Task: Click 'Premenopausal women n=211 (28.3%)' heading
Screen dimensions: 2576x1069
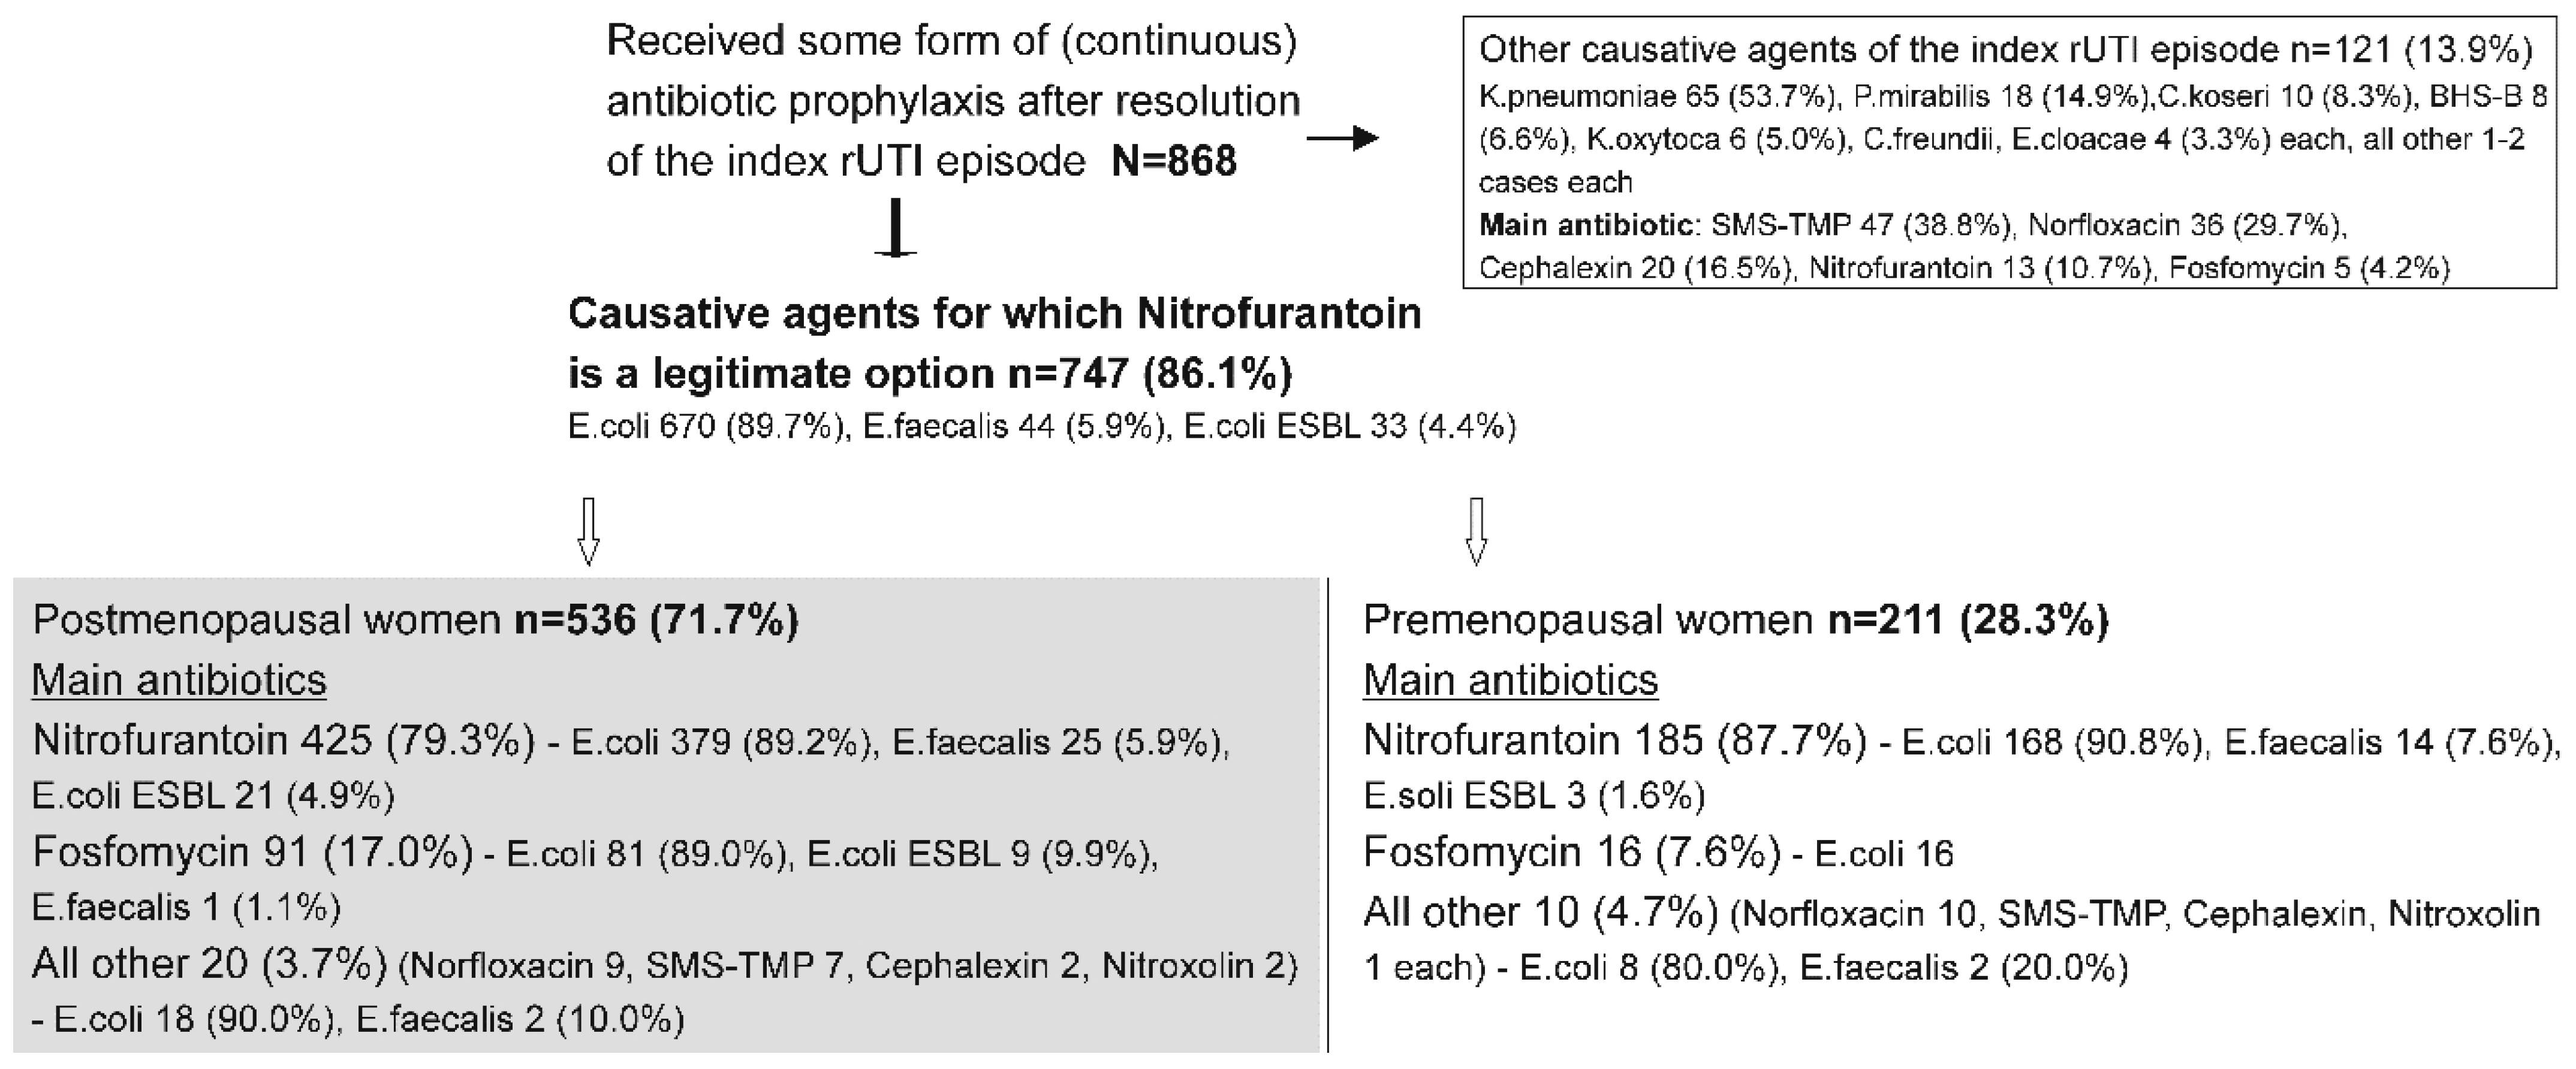Action: point(1736,620)
